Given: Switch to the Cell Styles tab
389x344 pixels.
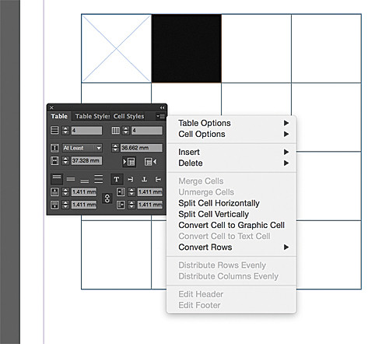Looking at the screenshot, I should (x=128, y=116).
